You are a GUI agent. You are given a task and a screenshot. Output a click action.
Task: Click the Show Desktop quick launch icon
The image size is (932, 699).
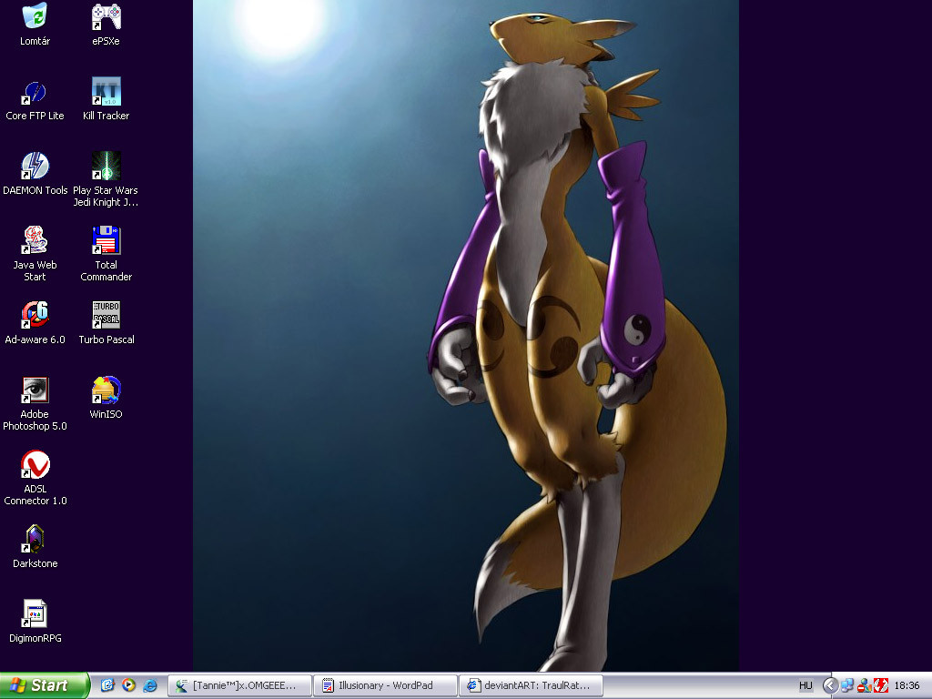(x=107, y=685)
